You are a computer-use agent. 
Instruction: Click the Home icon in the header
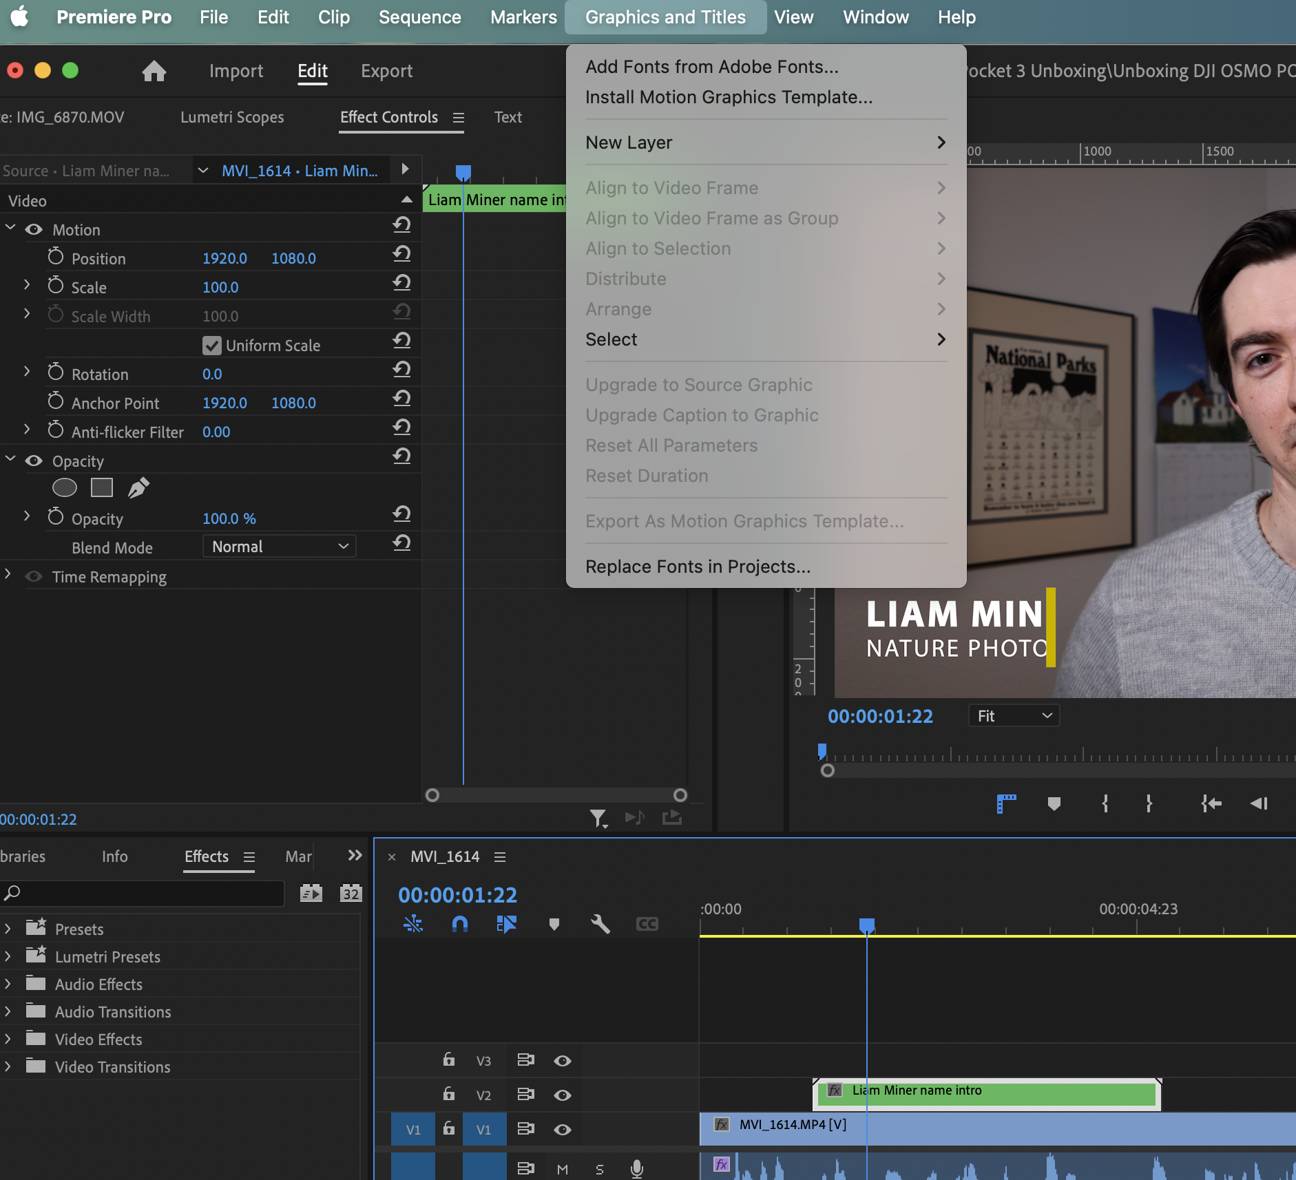tap(154, 71)
